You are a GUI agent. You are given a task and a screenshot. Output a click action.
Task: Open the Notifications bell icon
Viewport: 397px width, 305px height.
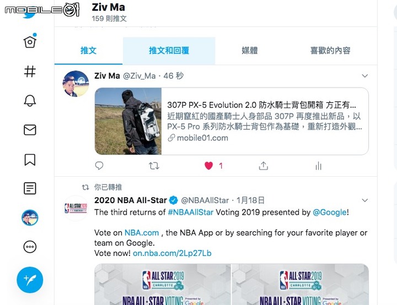(30, 101)
